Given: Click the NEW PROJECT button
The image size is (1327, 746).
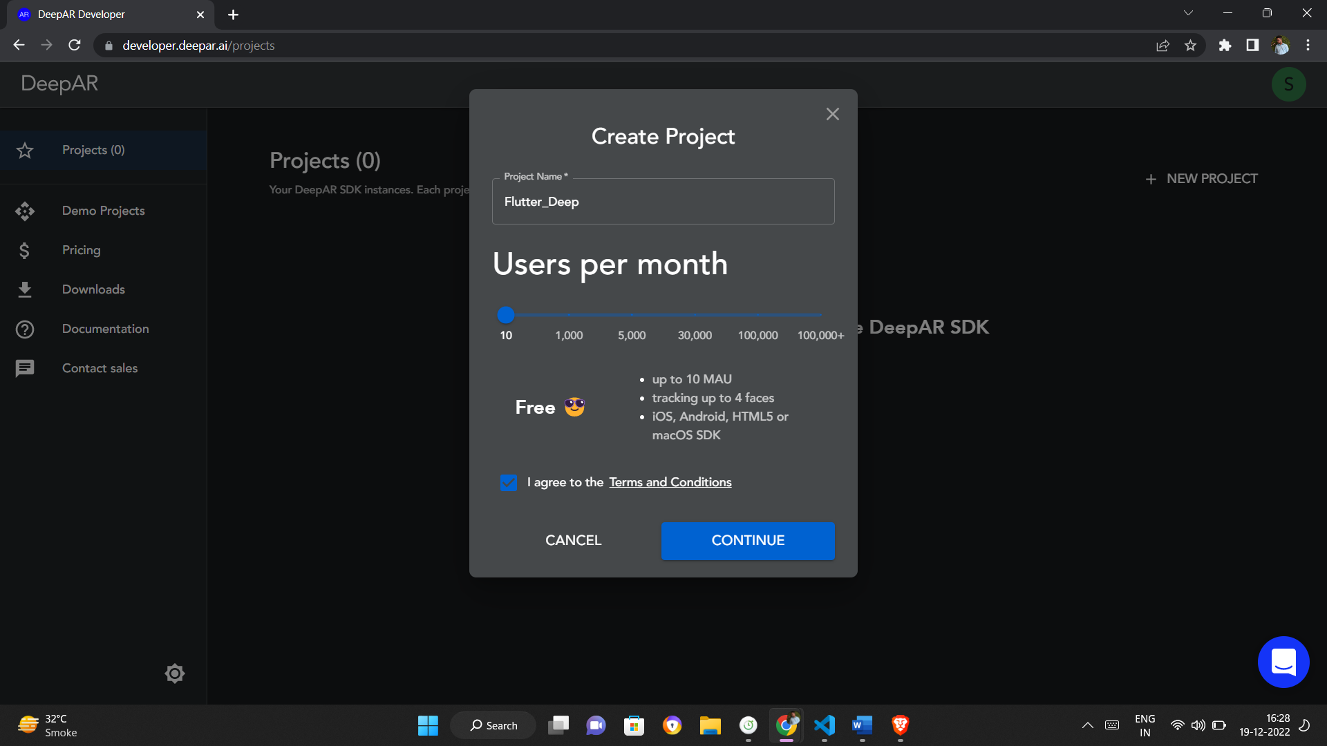Looking at the screenshot, I should pos(1201,179).
